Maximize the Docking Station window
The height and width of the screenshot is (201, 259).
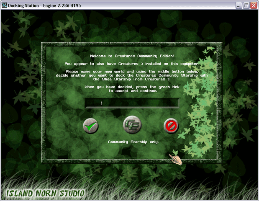[x=246, y=5]
